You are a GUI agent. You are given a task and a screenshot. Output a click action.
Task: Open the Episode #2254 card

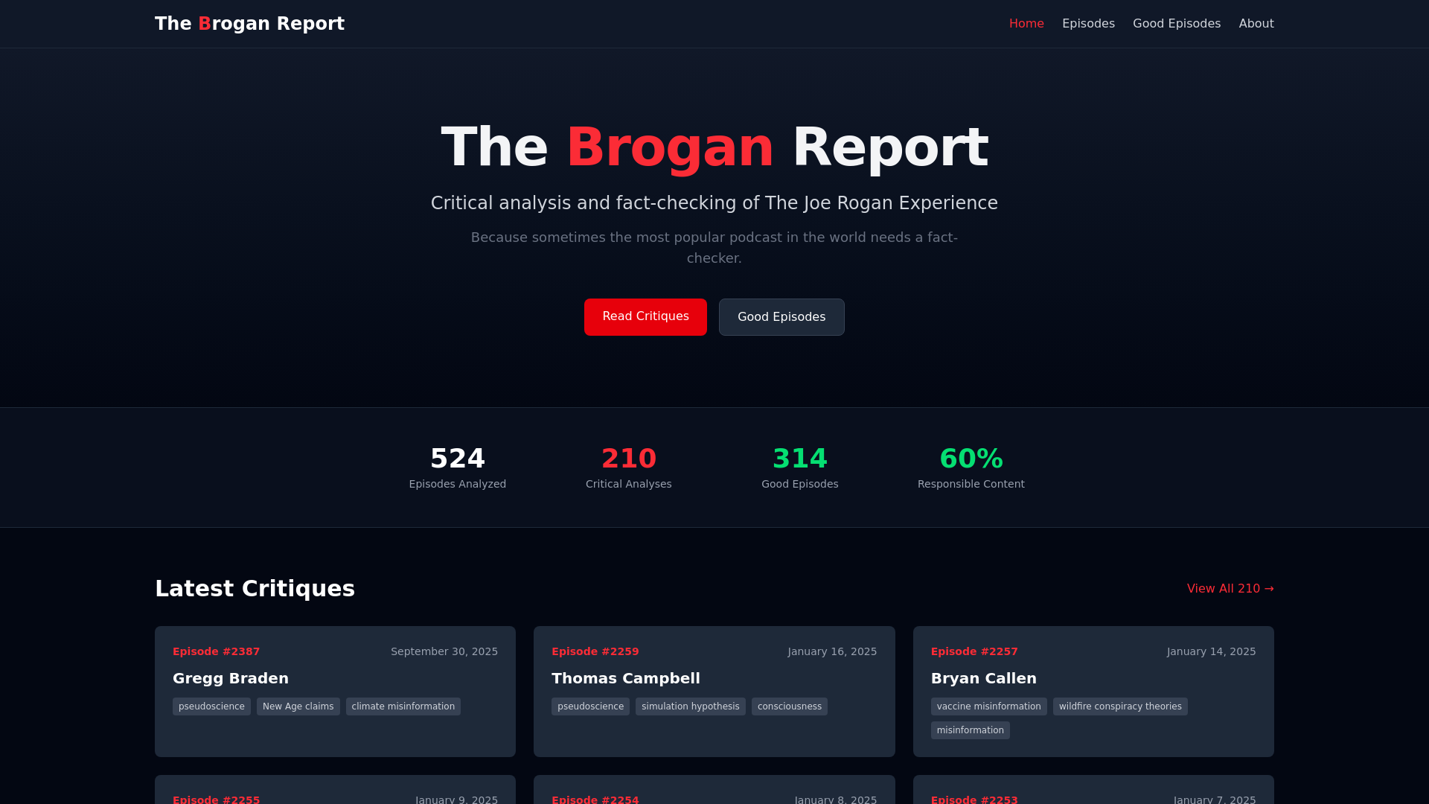pyautogui.click(x=714, y=790)
